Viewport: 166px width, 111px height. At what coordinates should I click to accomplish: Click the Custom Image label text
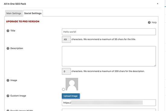coord(18,96)
